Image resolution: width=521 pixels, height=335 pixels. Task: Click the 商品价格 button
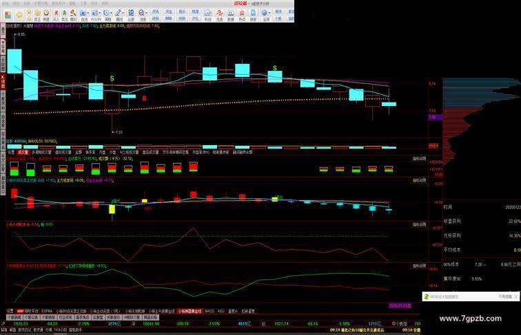(x=150, y=317)
